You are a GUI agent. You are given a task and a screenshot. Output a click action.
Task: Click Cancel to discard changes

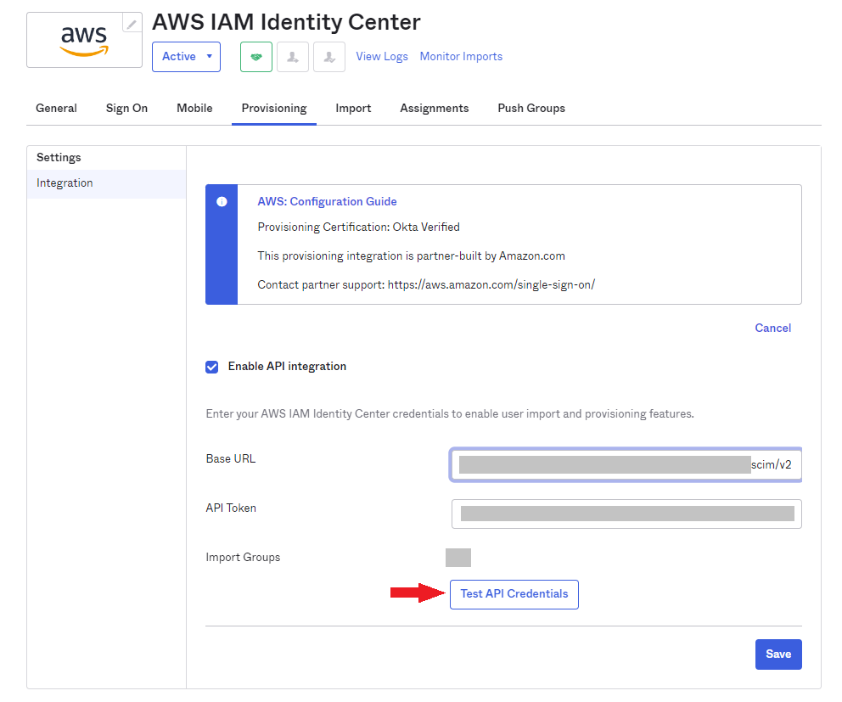[x=772, y=329]
